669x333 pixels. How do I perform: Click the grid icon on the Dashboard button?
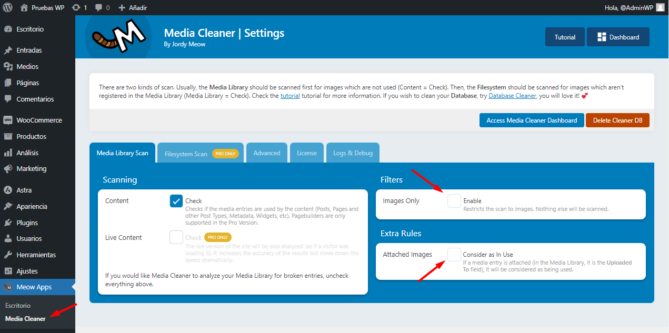pyautogui.click(x=602, y=37)
